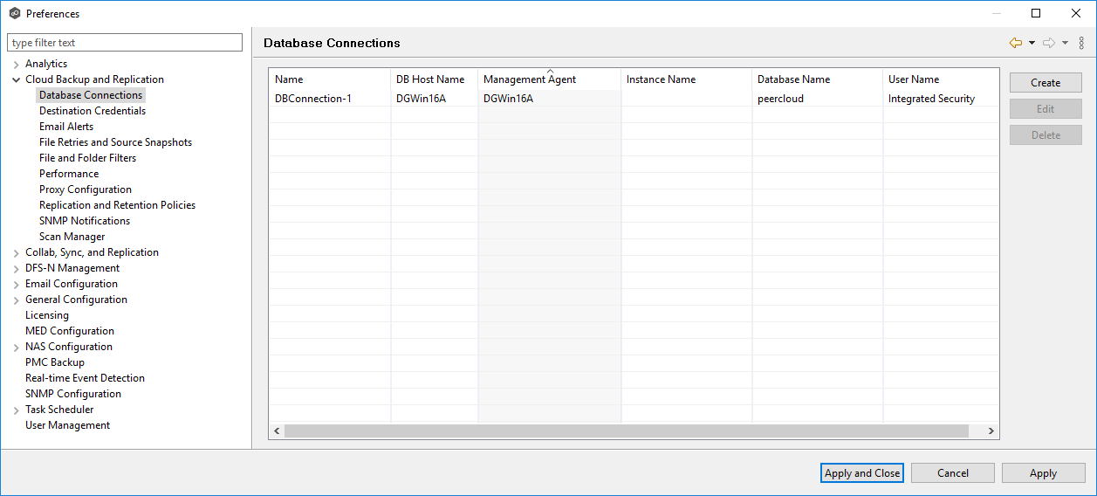The width and height of the screenshot is (1097, 496).
Task: Open the back history dropdown arrow
Action: tap(1032, 43)
